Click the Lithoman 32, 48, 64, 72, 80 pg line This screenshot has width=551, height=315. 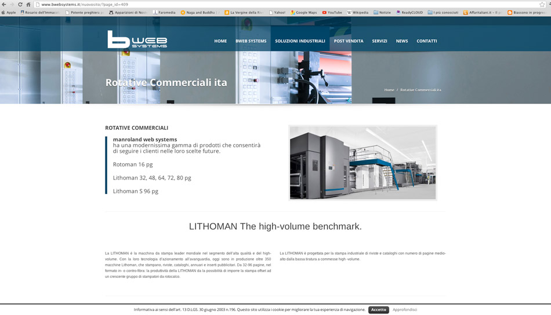152,178
